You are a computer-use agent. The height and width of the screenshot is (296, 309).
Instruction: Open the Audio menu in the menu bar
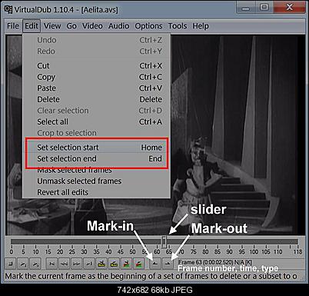[x=118, y=26]
